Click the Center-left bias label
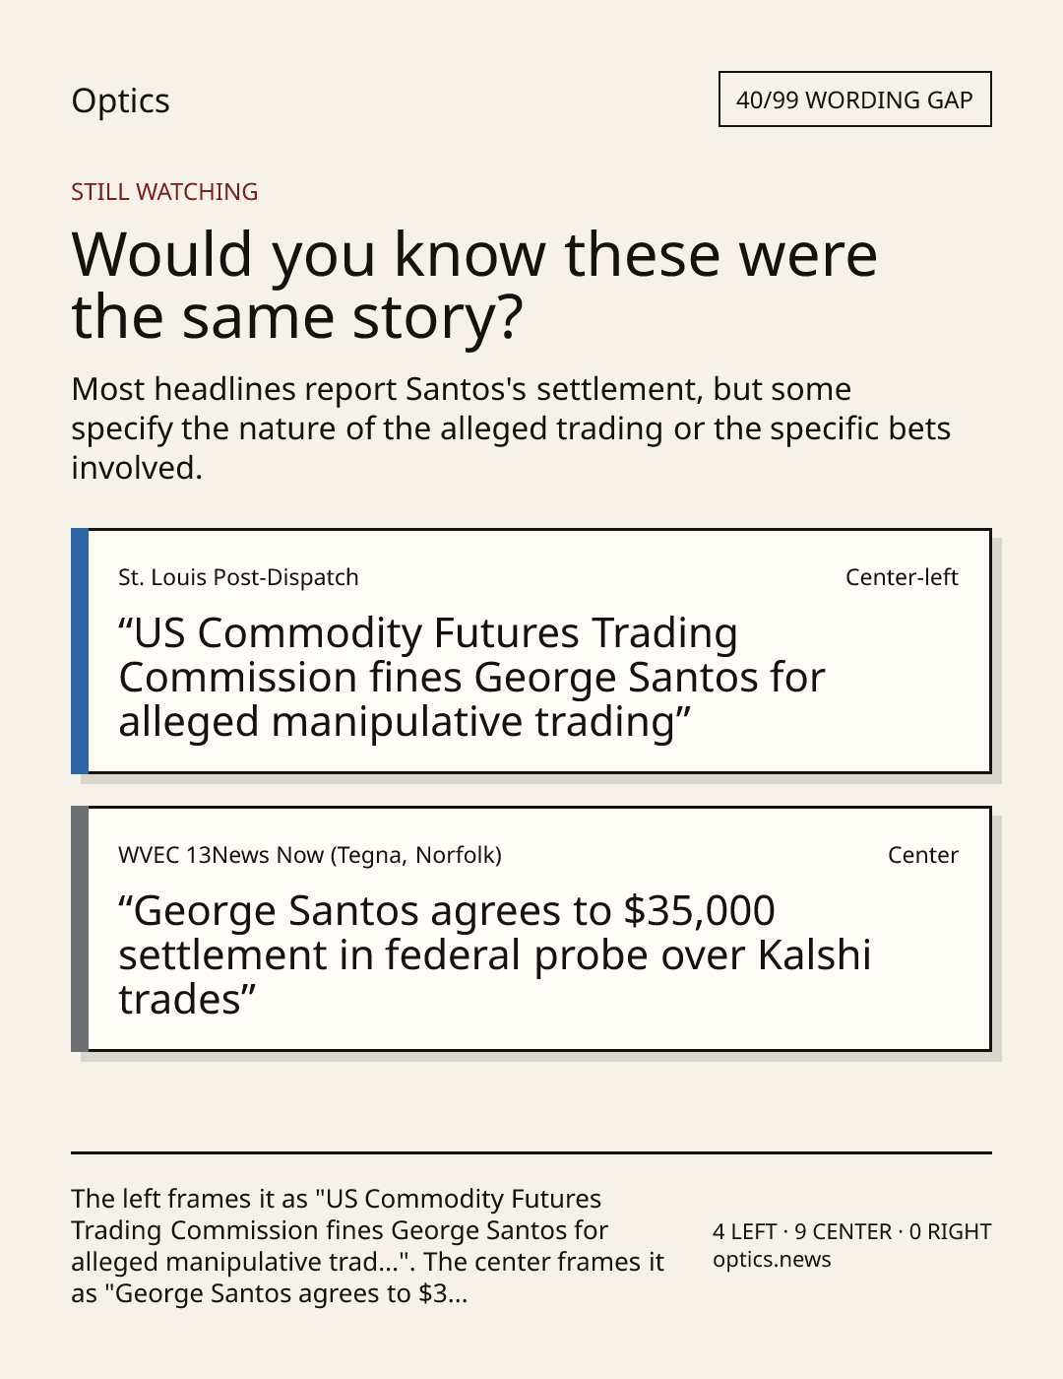The image size is (1063, 1379). pos(902,577)
